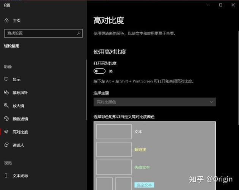Click the home icon beside 主页

tap(6, 20)
